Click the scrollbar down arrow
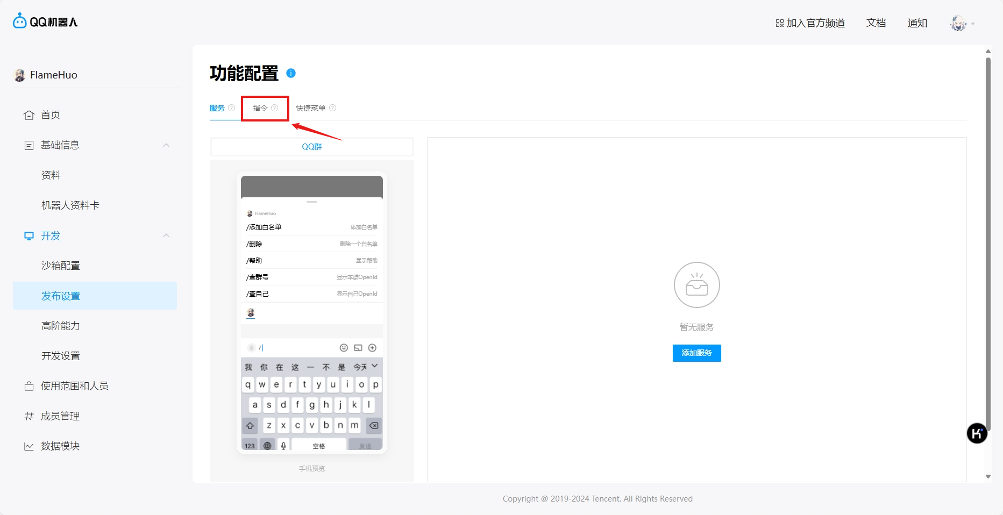1003x515 pixels. click(x=988, y=476)
